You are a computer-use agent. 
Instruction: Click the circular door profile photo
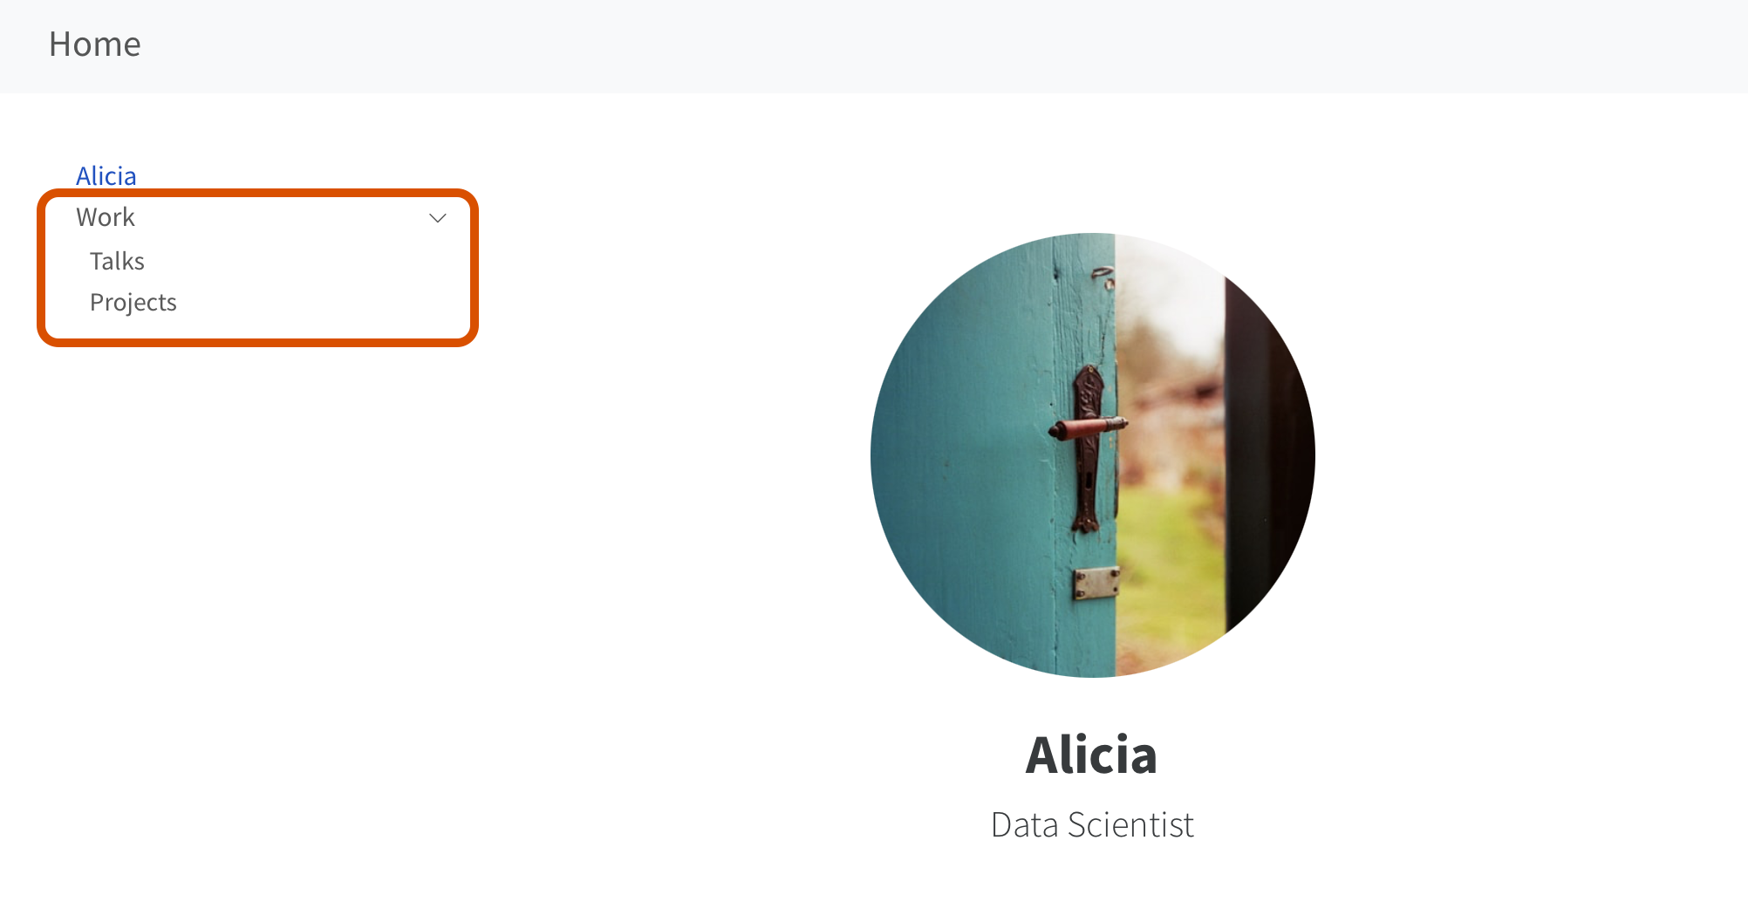[1092, 454]
